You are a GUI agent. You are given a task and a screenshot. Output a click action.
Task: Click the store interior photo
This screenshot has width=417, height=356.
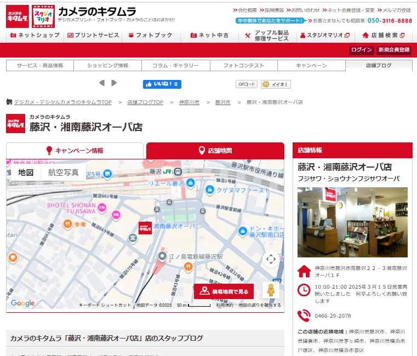coord(352,222)
